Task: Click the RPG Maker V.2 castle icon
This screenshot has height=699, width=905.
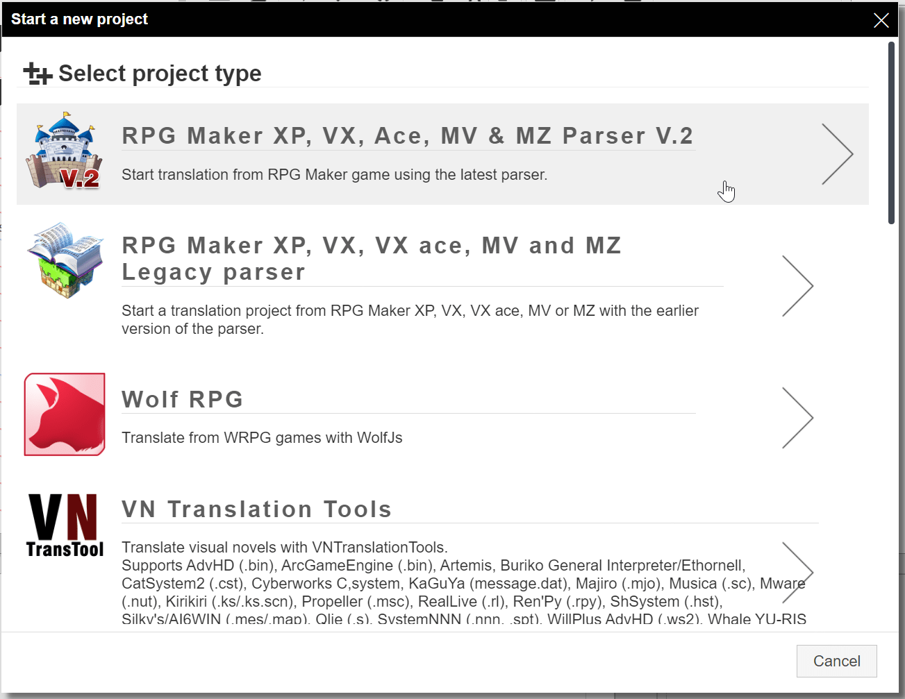Action: [x=65, y=151]
